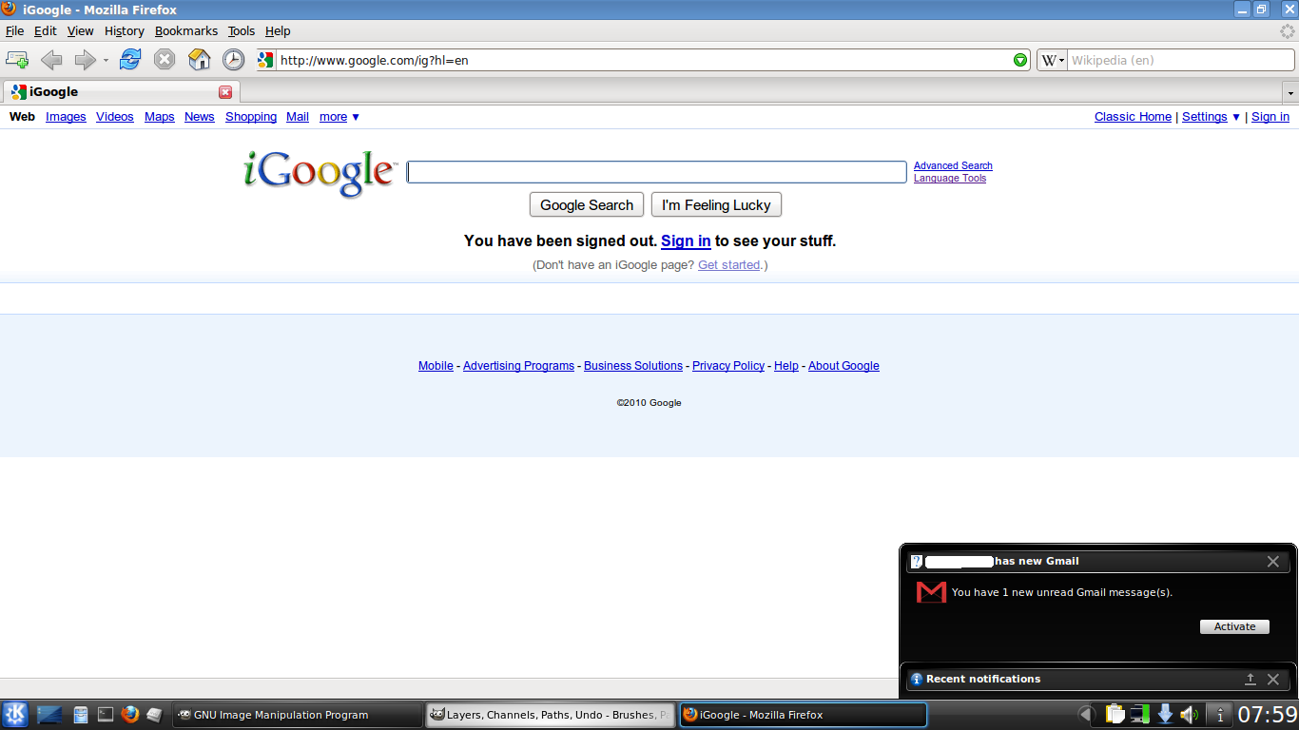The height and width of the screenshot is (730, 1299).
Task: Open the KDE application launcher
Action: coord(15,715)
